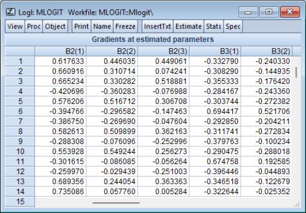Select row 6 header
The image size is (306, 213).
(19, 112)
